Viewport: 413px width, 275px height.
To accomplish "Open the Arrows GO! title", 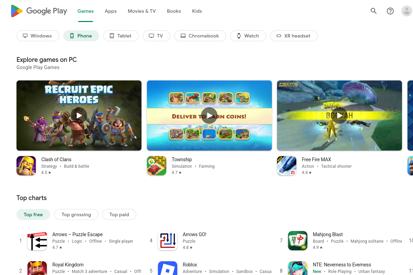I will point(194,234).
